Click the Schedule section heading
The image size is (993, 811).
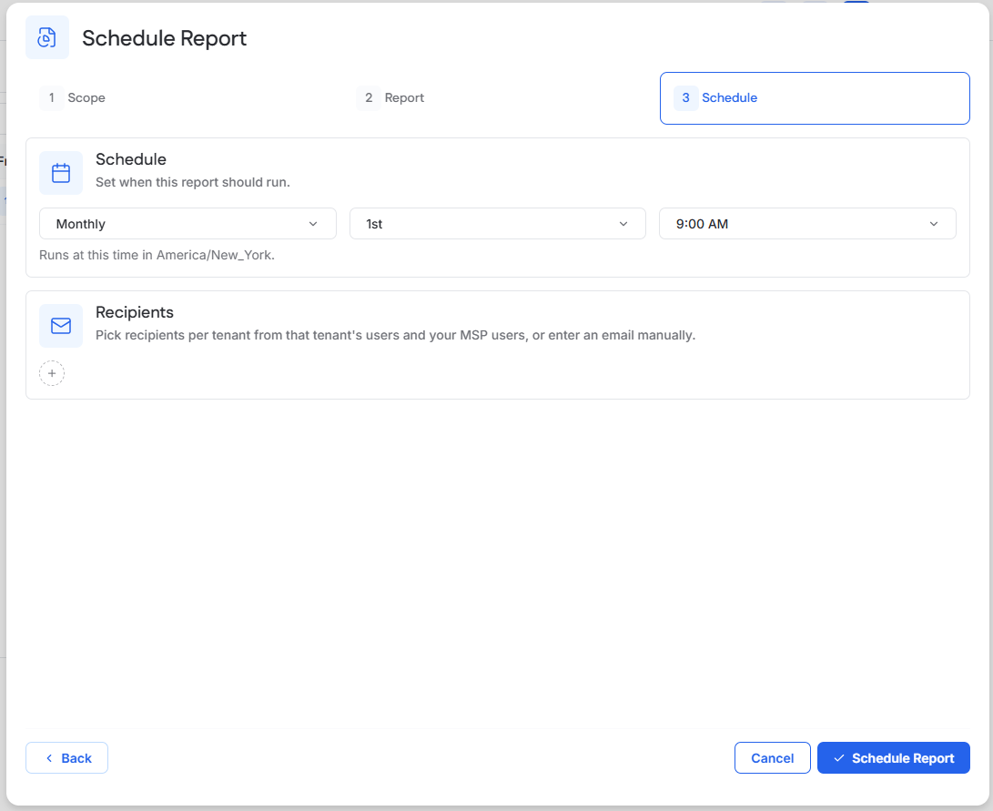(x=131, y=159)
